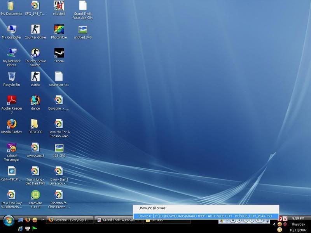Select the Its a Fine Day media file
Viewport: 311px width, 233px height.
point(12,199)
